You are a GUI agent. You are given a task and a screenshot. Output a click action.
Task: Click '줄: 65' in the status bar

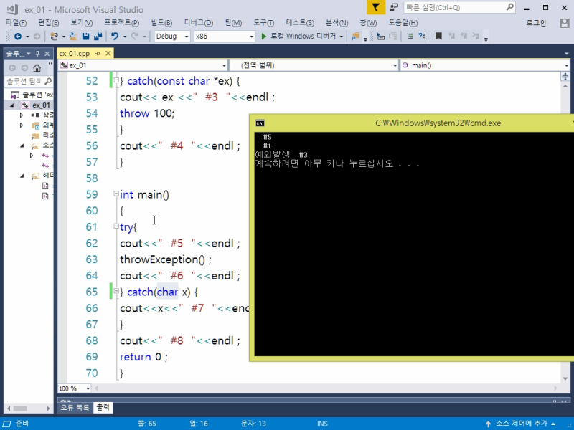pyautogui.click(x=147, y=424)
